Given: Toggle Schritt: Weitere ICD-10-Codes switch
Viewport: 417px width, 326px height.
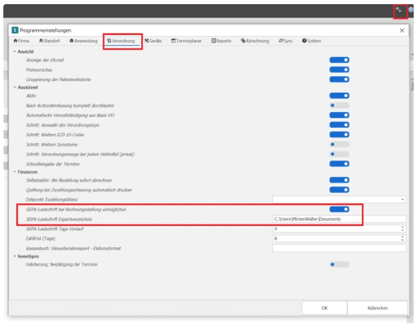Looking at the screenshot, I should (339, 135).
